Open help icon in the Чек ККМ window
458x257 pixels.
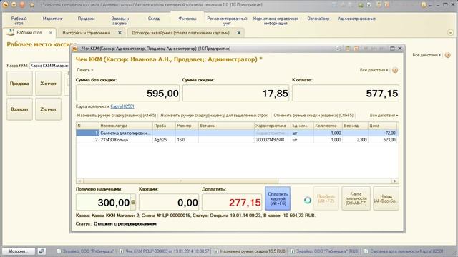tap(395, 70)
